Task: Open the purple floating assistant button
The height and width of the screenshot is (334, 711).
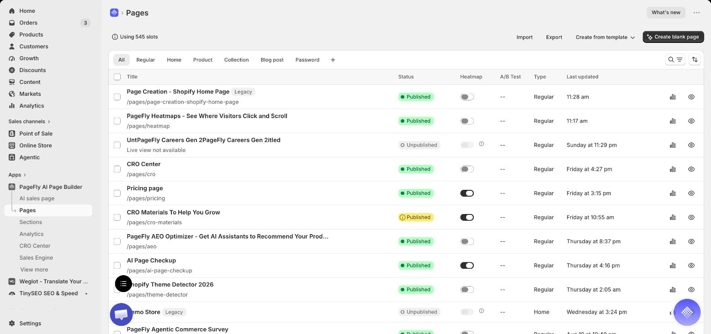Action: 687,312
